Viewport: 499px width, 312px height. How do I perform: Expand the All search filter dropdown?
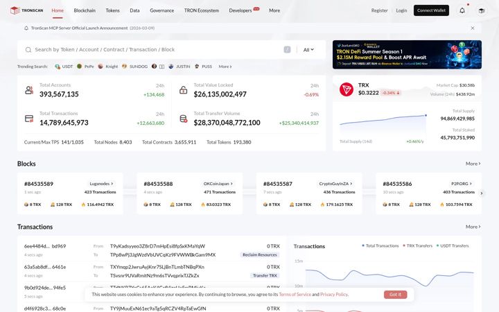coord(308,50)
